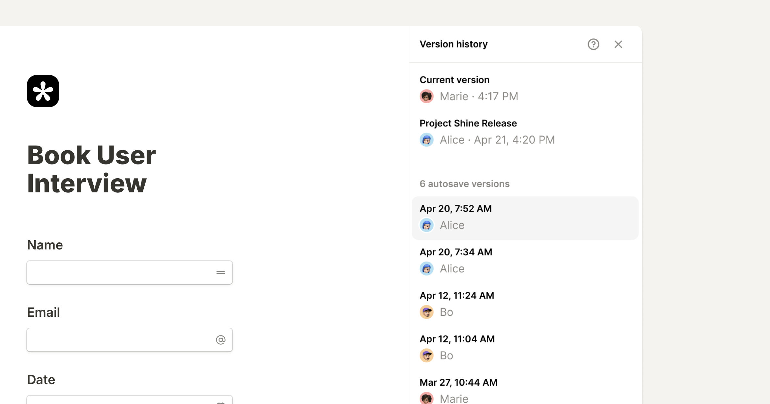The width and height of the screenshot is (770, 404).
Task: Close the Version history panel
Action: coord(618,44)
